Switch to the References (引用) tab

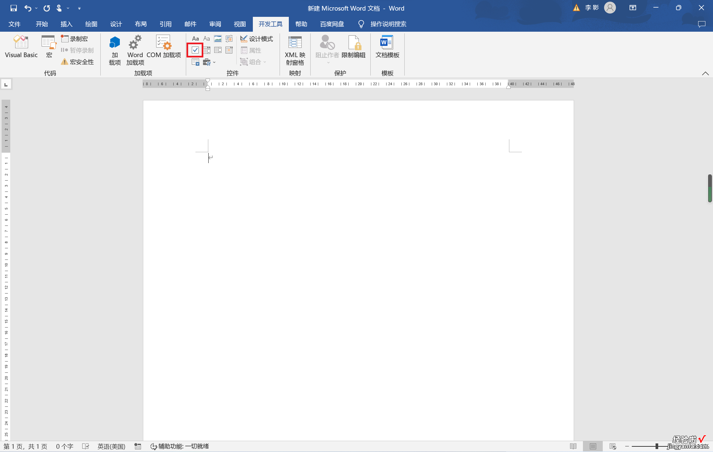click(x=165, y=24)
